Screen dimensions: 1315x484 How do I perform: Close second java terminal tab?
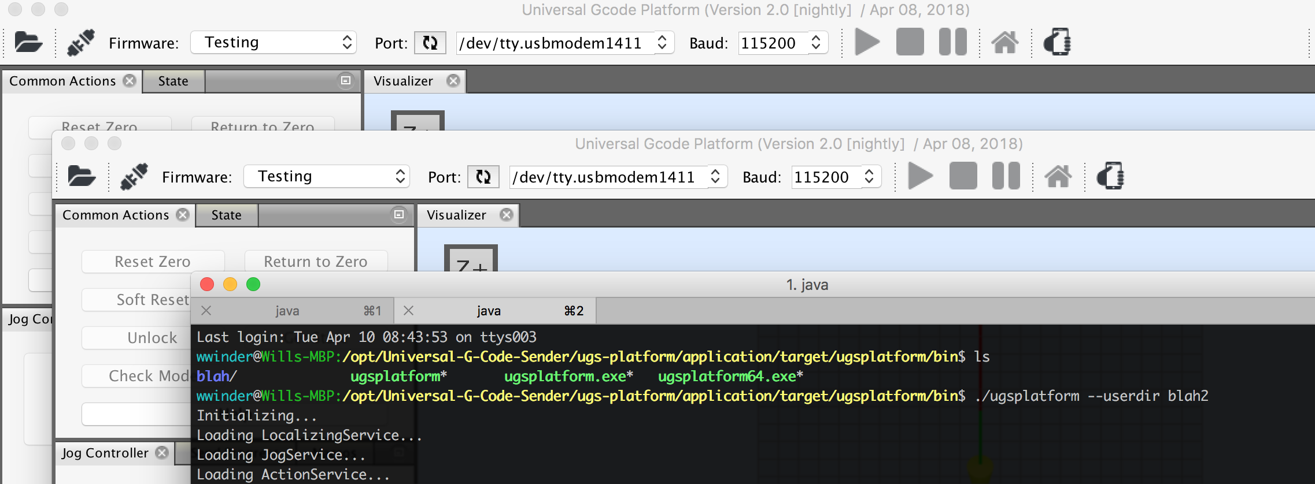click(408, 311)
